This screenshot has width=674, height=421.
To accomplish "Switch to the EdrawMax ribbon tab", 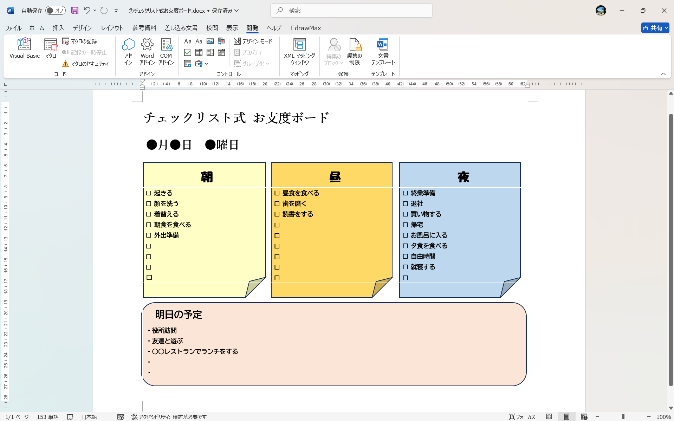I will click(x=305, y=28).
